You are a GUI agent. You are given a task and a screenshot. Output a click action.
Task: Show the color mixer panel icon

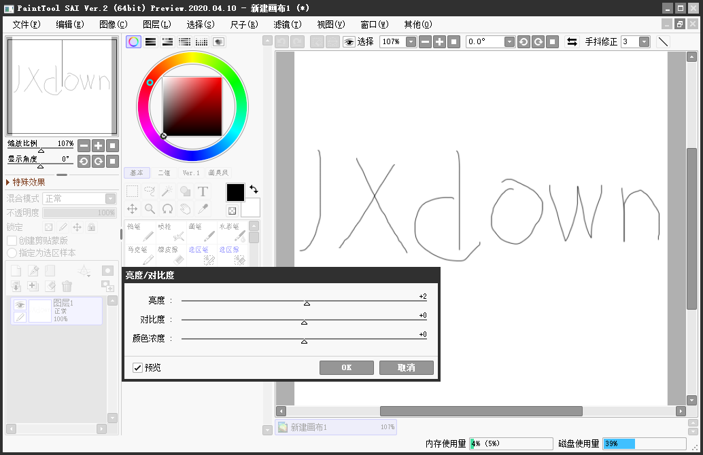[x=184, y=41]
